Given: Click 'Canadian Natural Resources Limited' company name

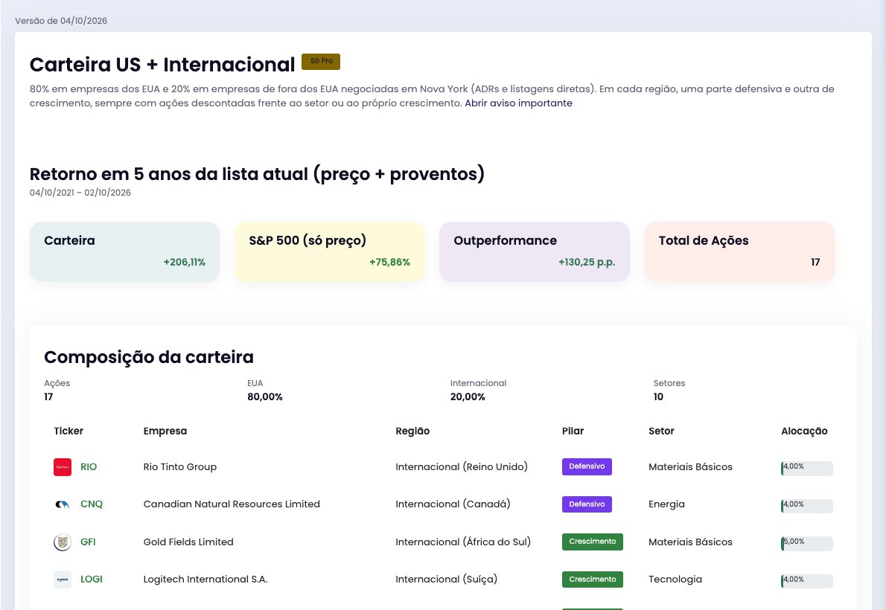Looking at the screenshot, I should coord(232,504).
